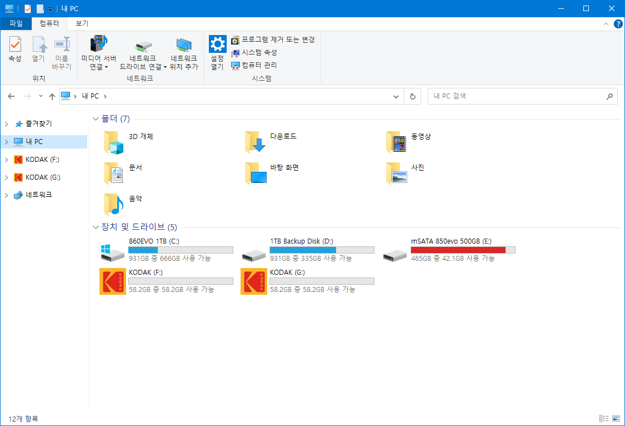Select the 음악 folder icon
Viewport: 625px width, 426px height.
(x=113, y=204)
